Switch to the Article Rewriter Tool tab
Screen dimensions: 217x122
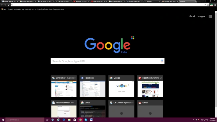pos(10,1)
